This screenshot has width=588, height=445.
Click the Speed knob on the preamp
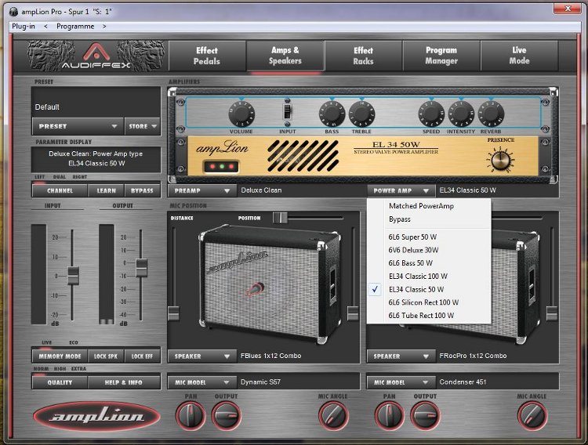tap(431, 114)
